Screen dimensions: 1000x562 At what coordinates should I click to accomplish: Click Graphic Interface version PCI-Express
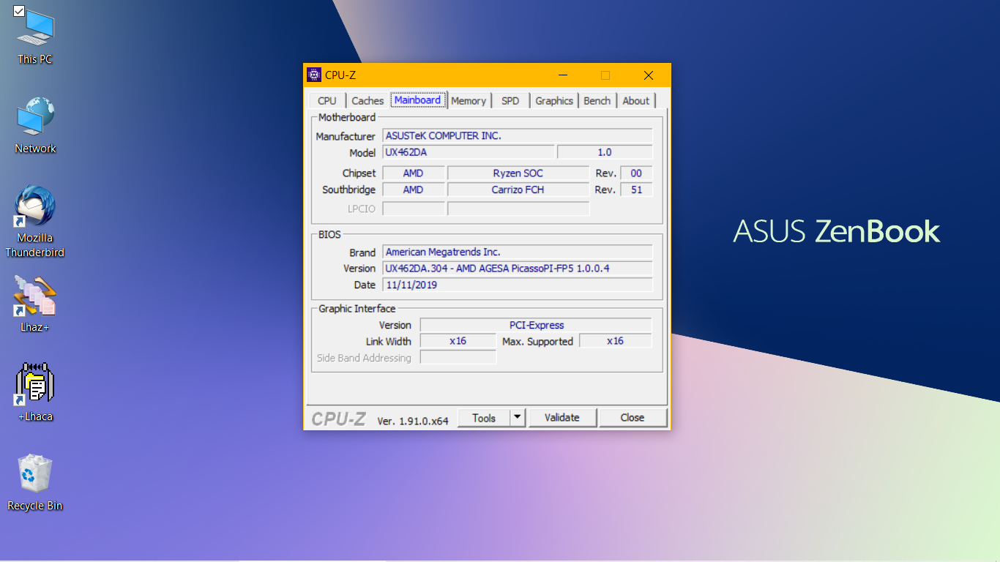[536, 325]
